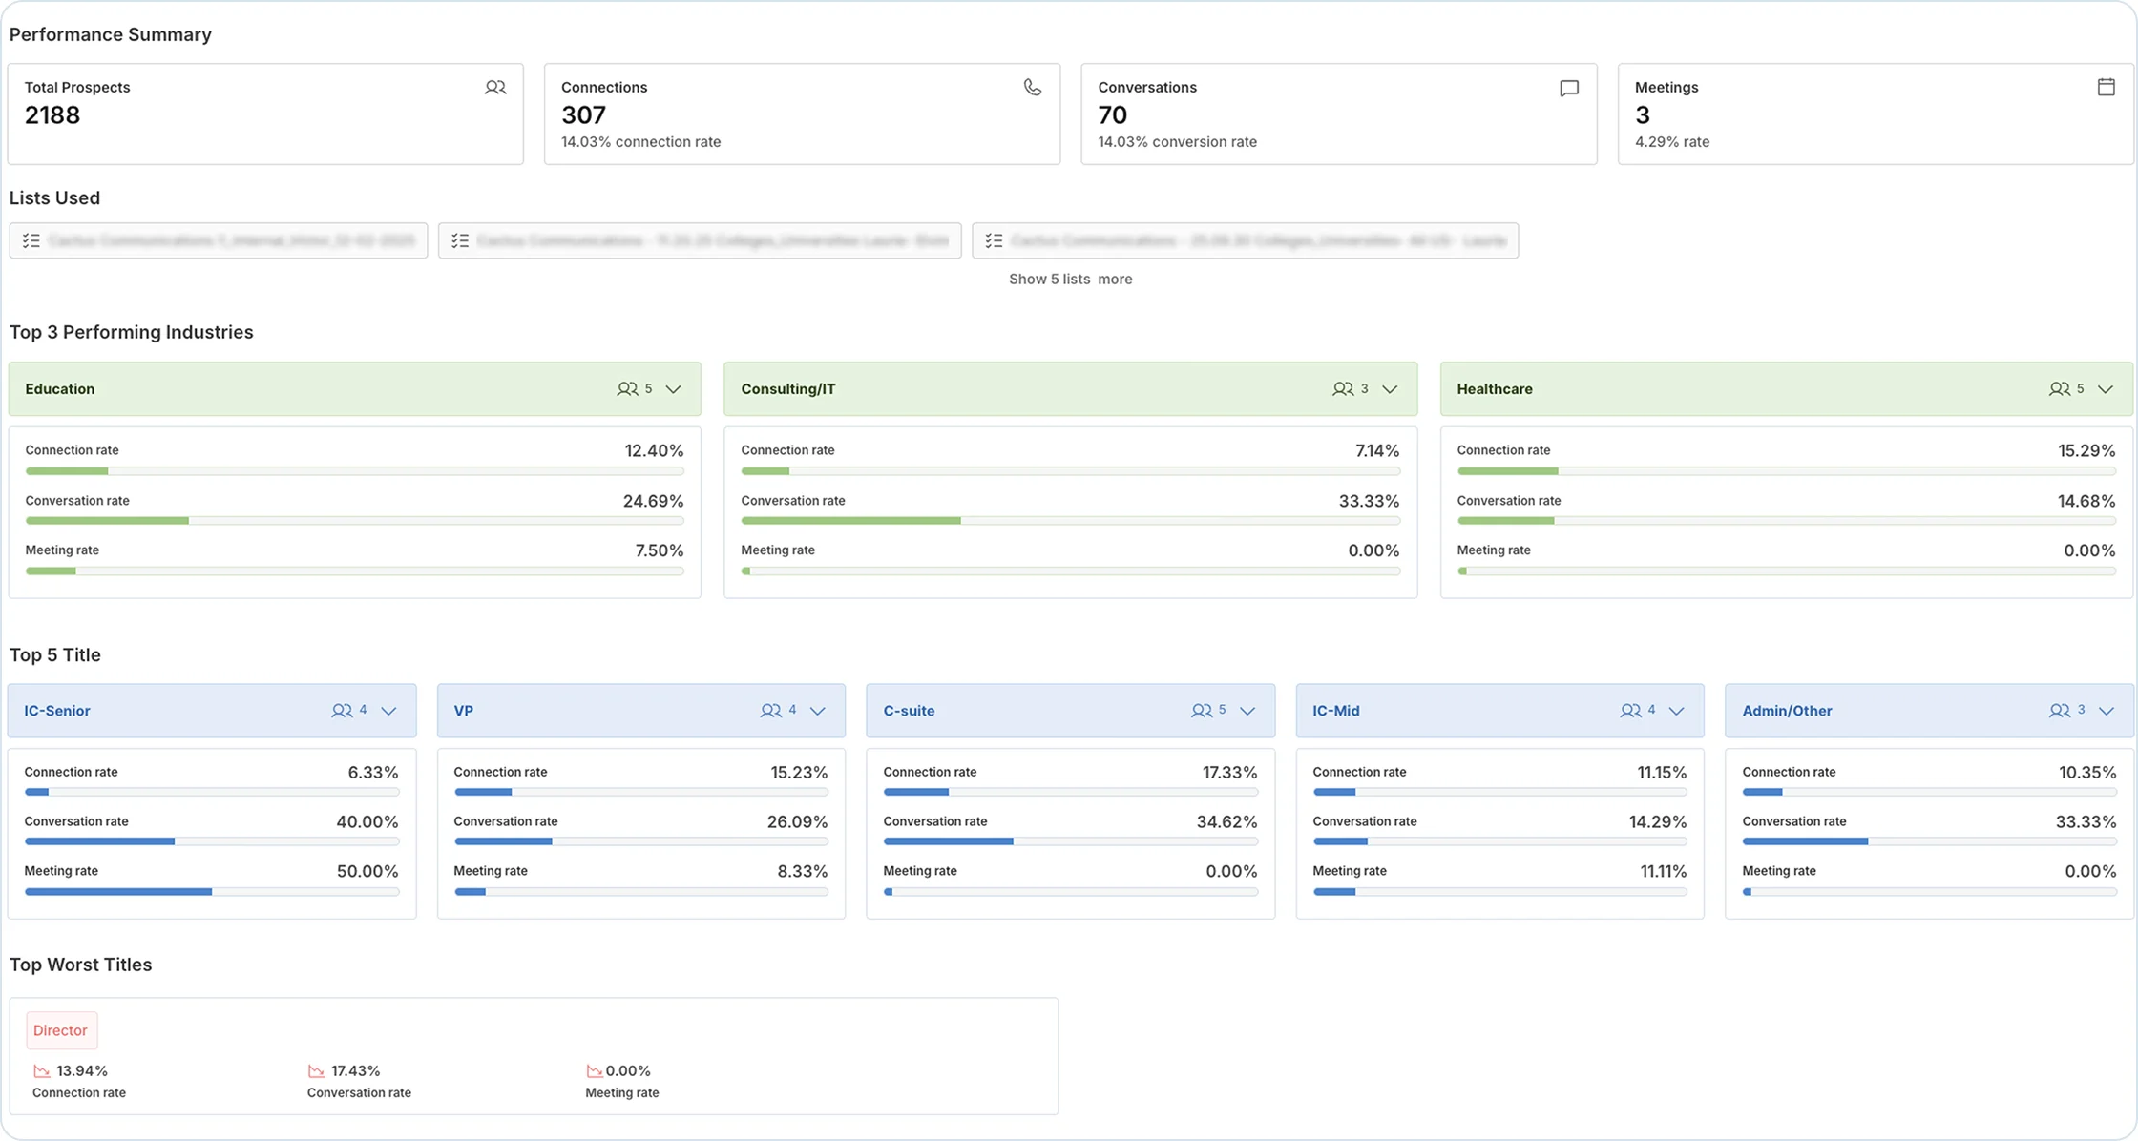2138x1141 pixels.
Task: Expand the Education industry chevron
Action: [673, 389]
